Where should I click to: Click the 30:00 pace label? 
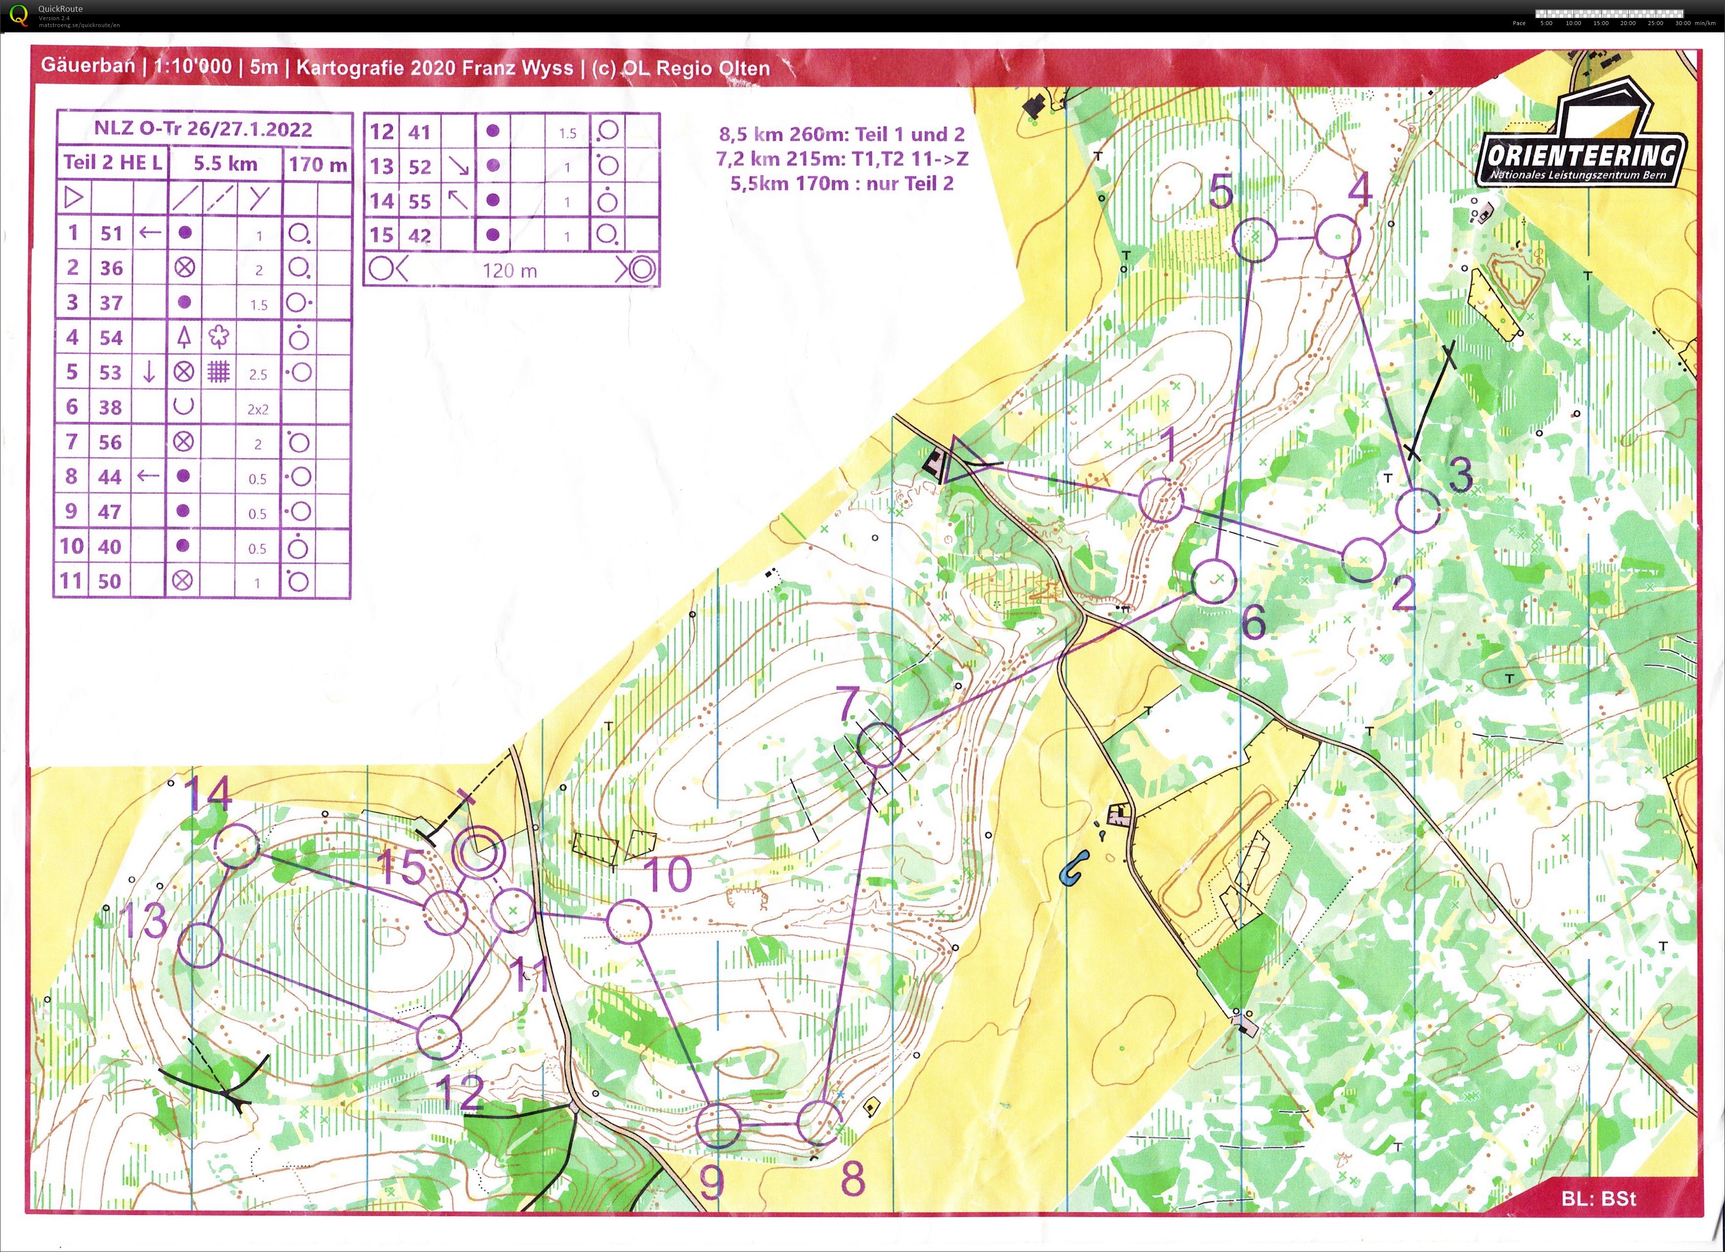[1683, 24]
